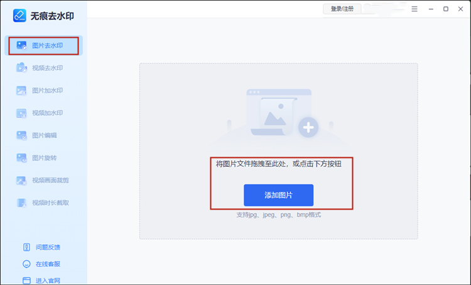The image size is (471, 285).
Task: Select the 图片旋转 sidebar icon
Action: pos(21,158)
